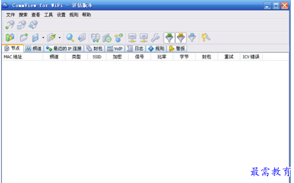
Task: Open the 工具 menu
Action: coord(48,15)
